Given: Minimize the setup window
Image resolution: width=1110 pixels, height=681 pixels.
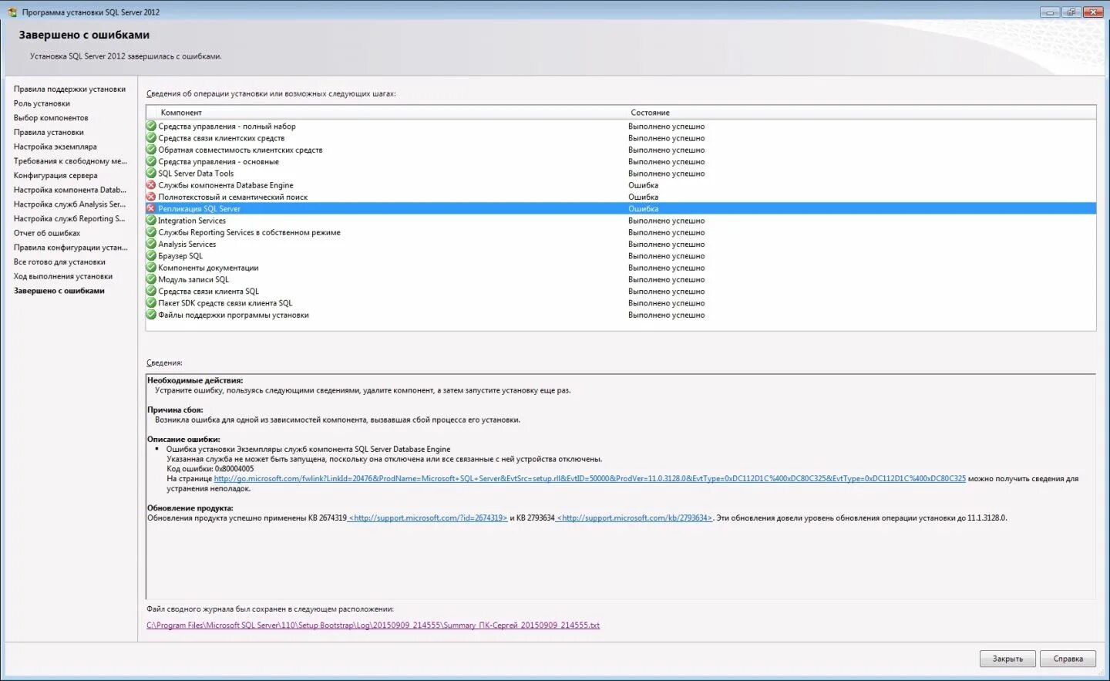Looking at the screenshot, I should click(x=1050, y=12).
